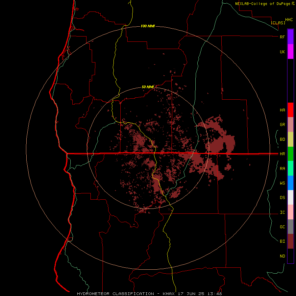The height and width of the screenshot is (296, 296).
Task: Click the HA legend label
Action: pyautogui.click(x=282, y=110)
